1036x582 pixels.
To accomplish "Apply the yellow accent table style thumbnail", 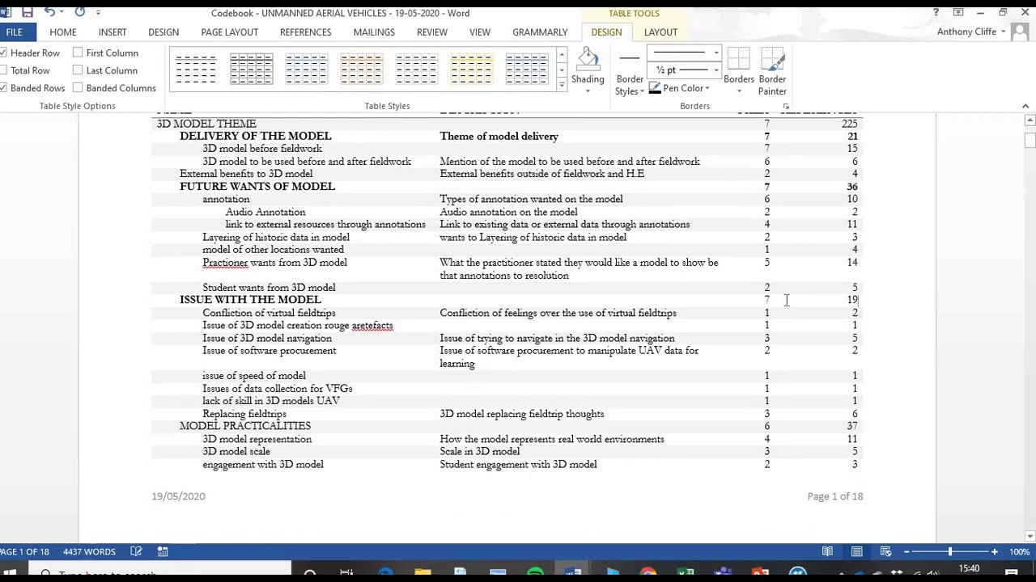I will [471, 70].
